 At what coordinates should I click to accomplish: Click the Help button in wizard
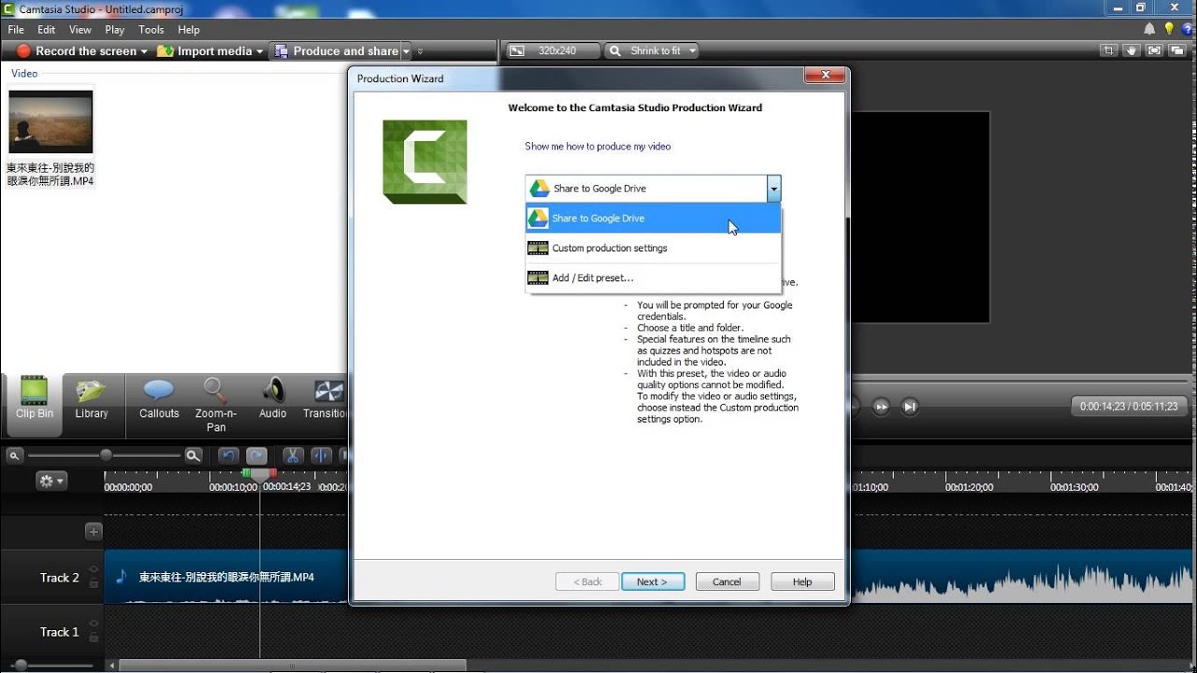802,581
